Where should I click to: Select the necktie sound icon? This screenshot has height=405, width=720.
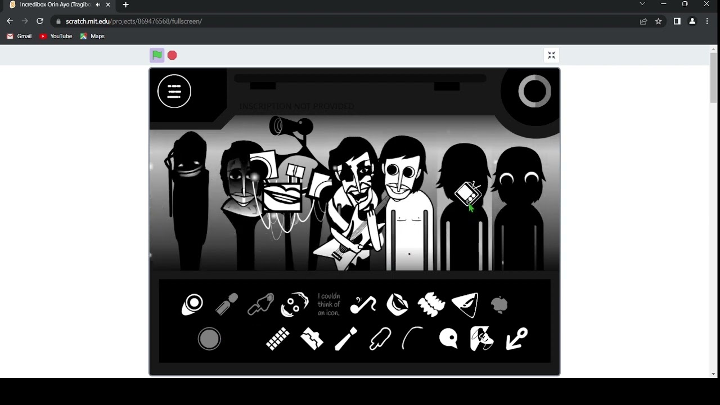coord(346,339)
